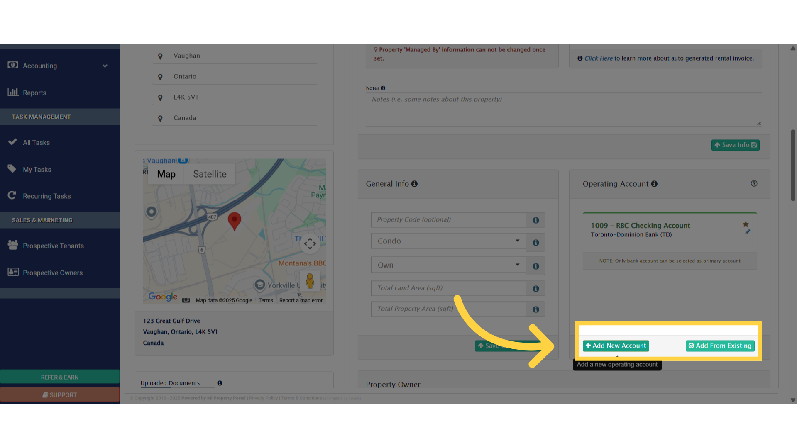Click help question-mark icon in Operating Account header
Image resolution: width=797 pixels, height=448 pixels.
tap(754, 184)
